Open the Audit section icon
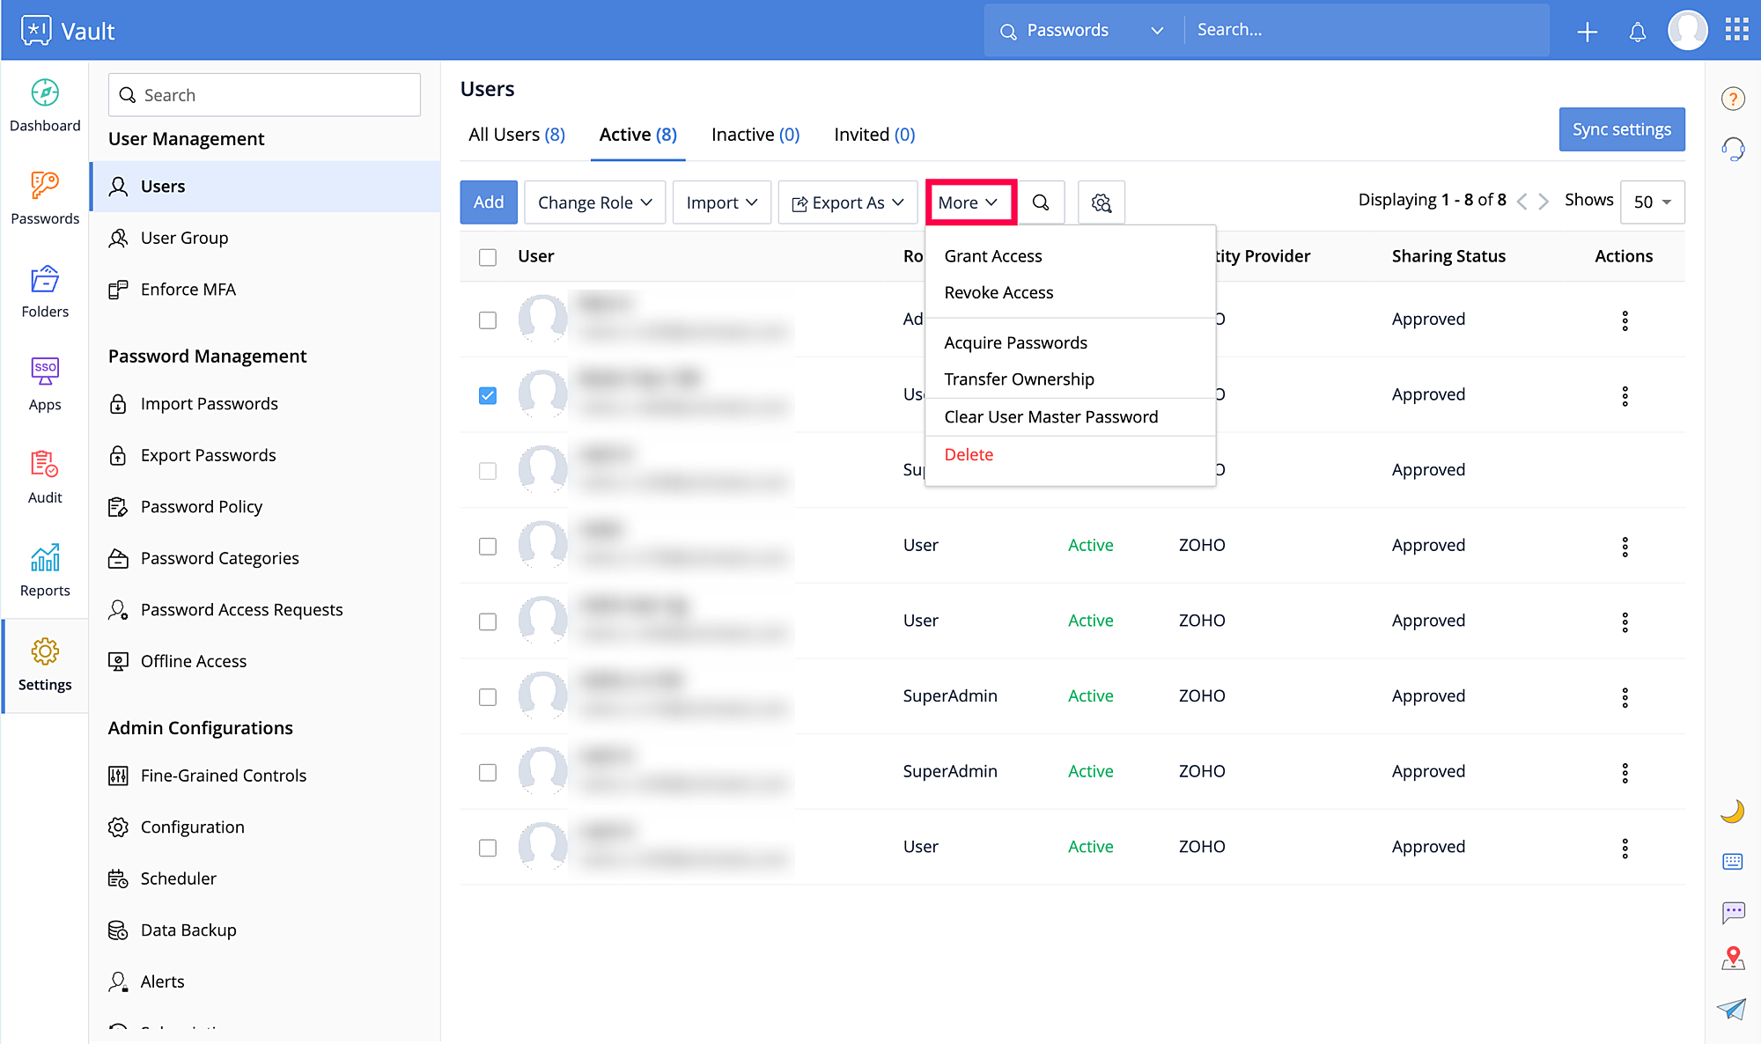The height and width of the screenshot is (1044, 1761). click(x=45, y=464)
